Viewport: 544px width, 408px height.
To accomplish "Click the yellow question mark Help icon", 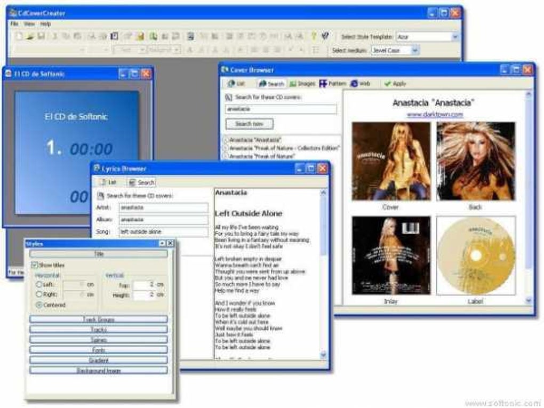I will coord(314,36).
